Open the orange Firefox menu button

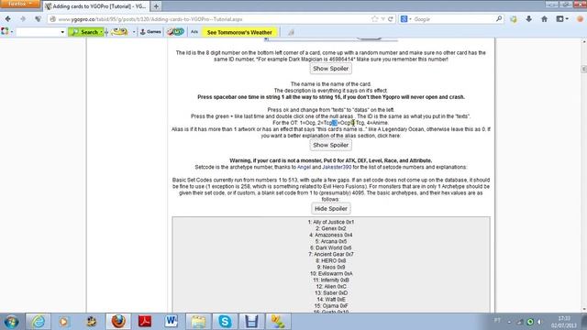pyautogui.click(x=19, y=4)
